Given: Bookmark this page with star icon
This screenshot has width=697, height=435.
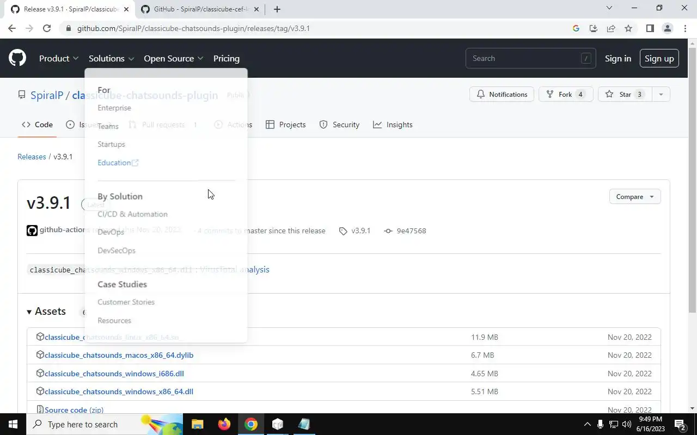Looking at the screenshot, I should click(x=628, y=28).
